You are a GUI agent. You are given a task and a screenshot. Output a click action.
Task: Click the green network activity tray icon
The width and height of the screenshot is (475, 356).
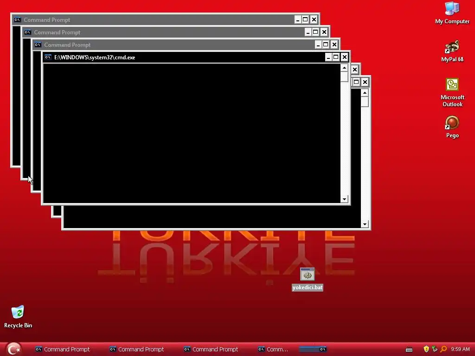point(435,349)
